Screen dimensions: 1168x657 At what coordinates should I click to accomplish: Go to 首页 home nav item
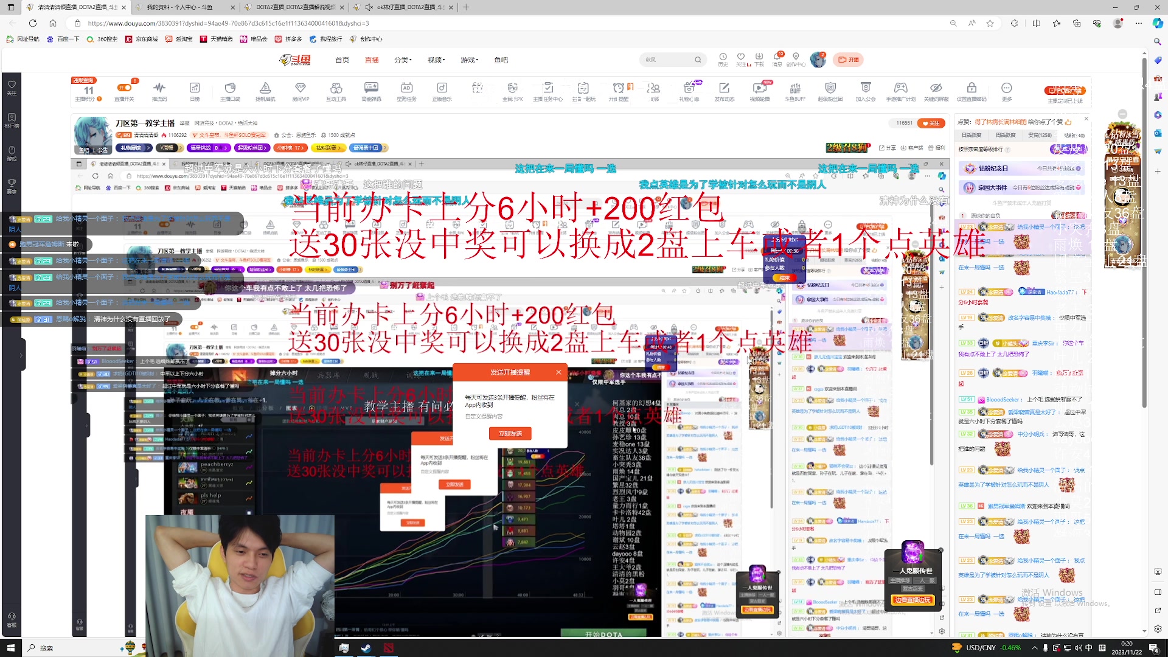pyautogui.click(x=342, y=60)
